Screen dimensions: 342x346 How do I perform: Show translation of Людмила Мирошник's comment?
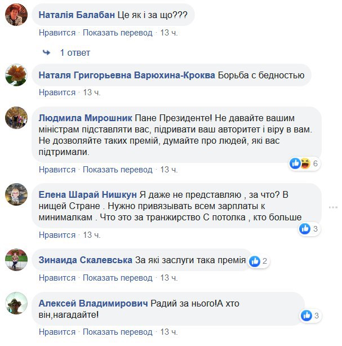(118, 170)
